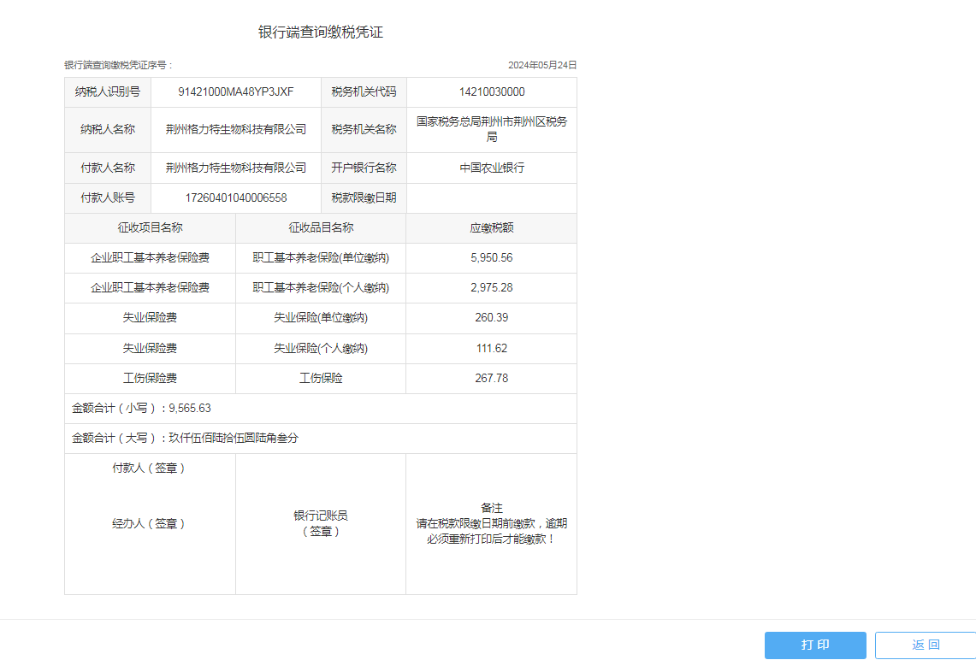Click the 税务机关代码 label cell

(x=364, y=92)
